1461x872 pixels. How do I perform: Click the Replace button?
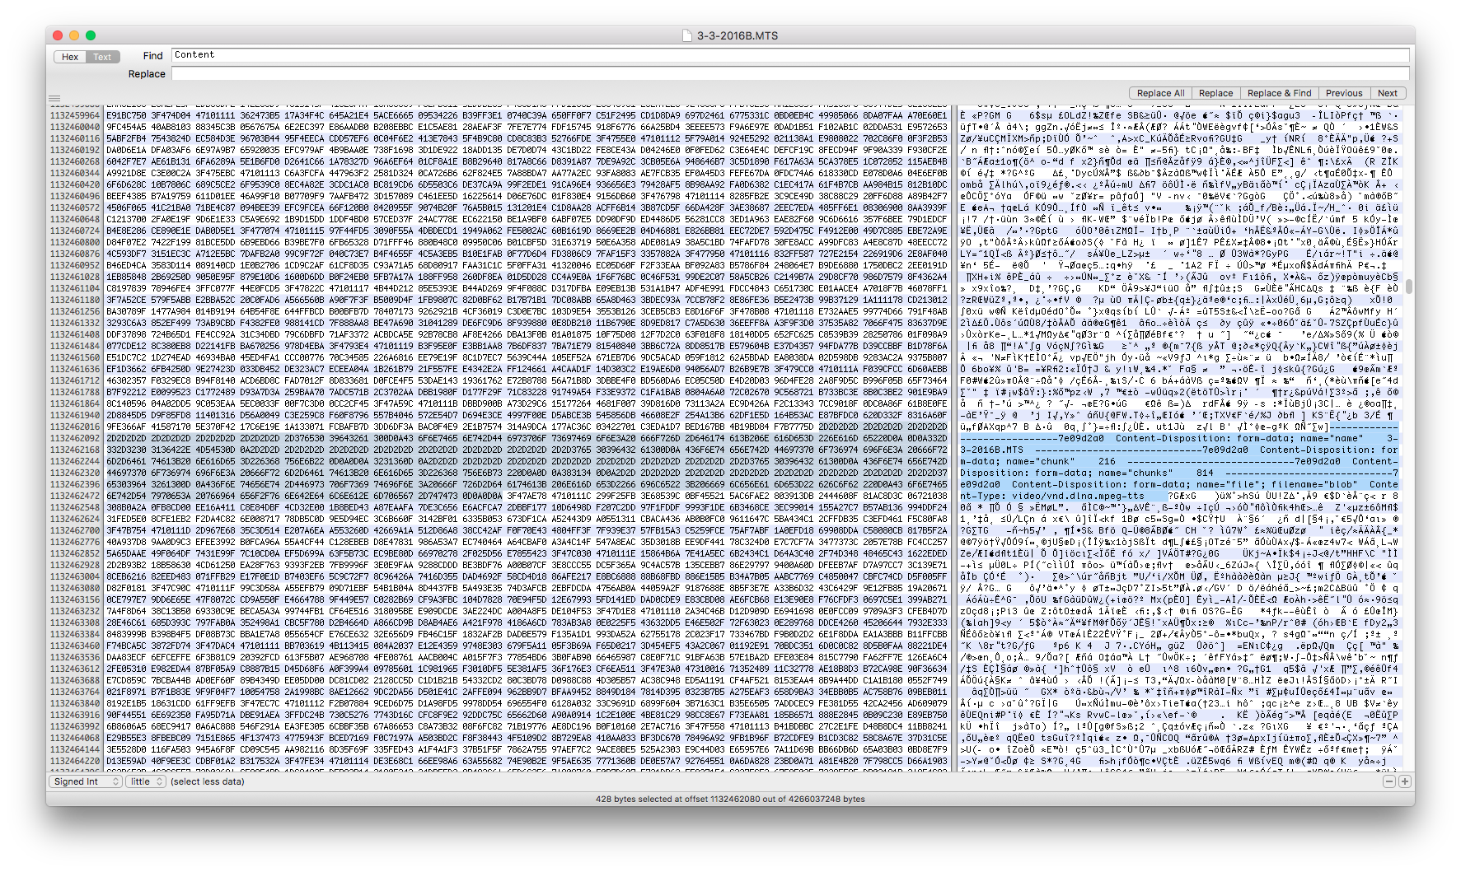tap(1215, 93)
